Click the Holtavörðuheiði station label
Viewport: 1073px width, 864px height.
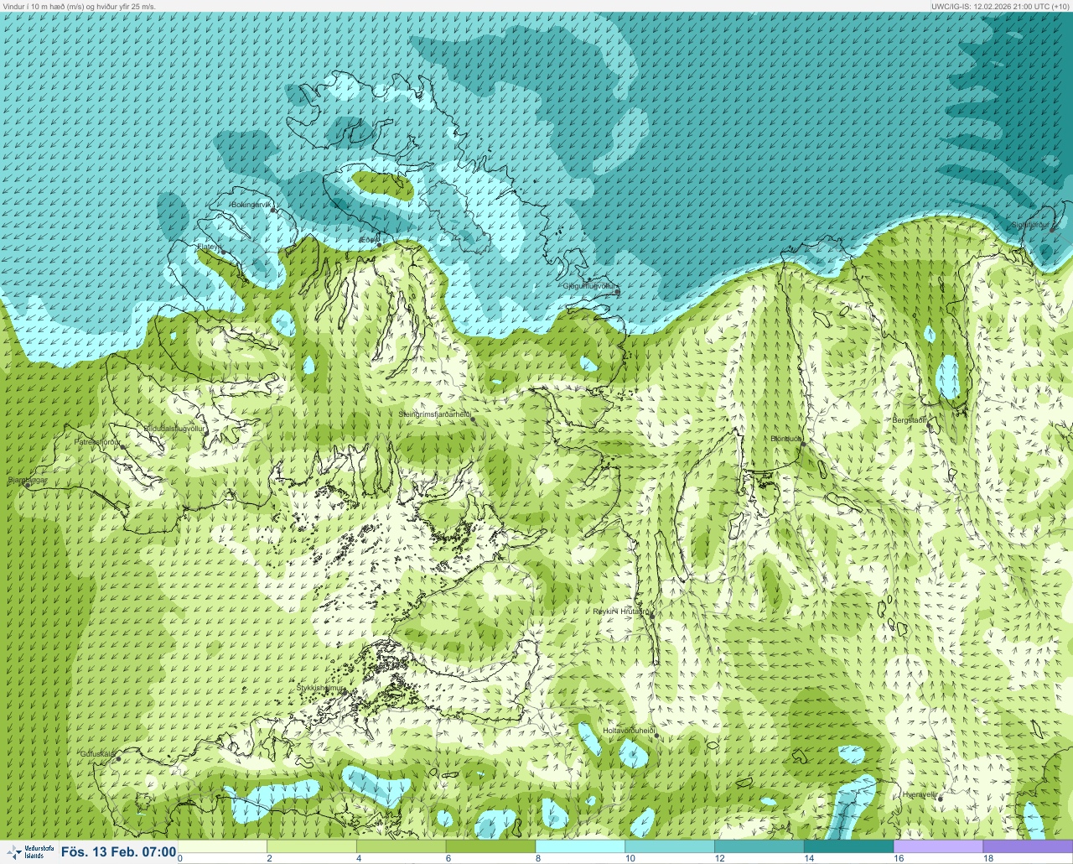[x=629, y=731]
